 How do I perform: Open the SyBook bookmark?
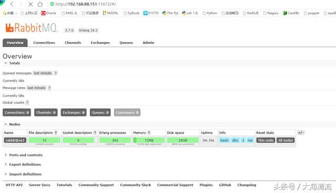pyautogui.click(x=131, y=13)
